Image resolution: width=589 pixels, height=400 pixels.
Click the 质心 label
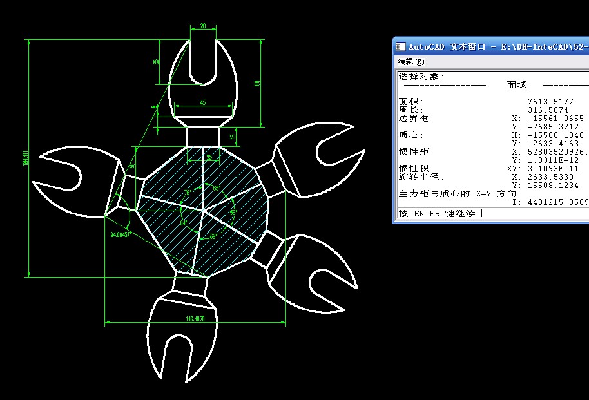coord(411,135)
